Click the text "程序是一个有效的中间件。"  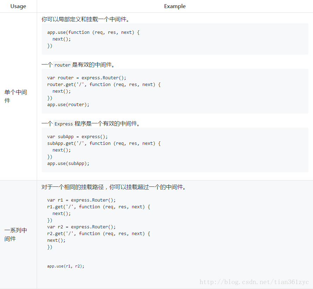[x=107, y=124]
